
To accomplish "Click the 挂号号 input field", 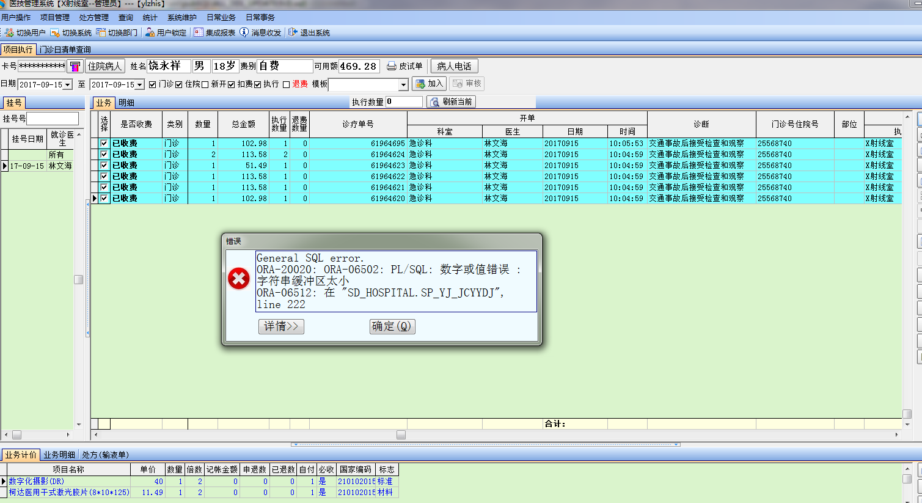I will click(53, 119).
